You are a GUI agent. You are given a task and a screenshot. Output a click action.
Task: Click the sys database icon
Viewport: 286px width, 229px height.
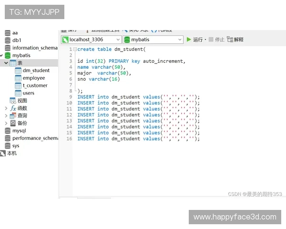coord(8,146)
